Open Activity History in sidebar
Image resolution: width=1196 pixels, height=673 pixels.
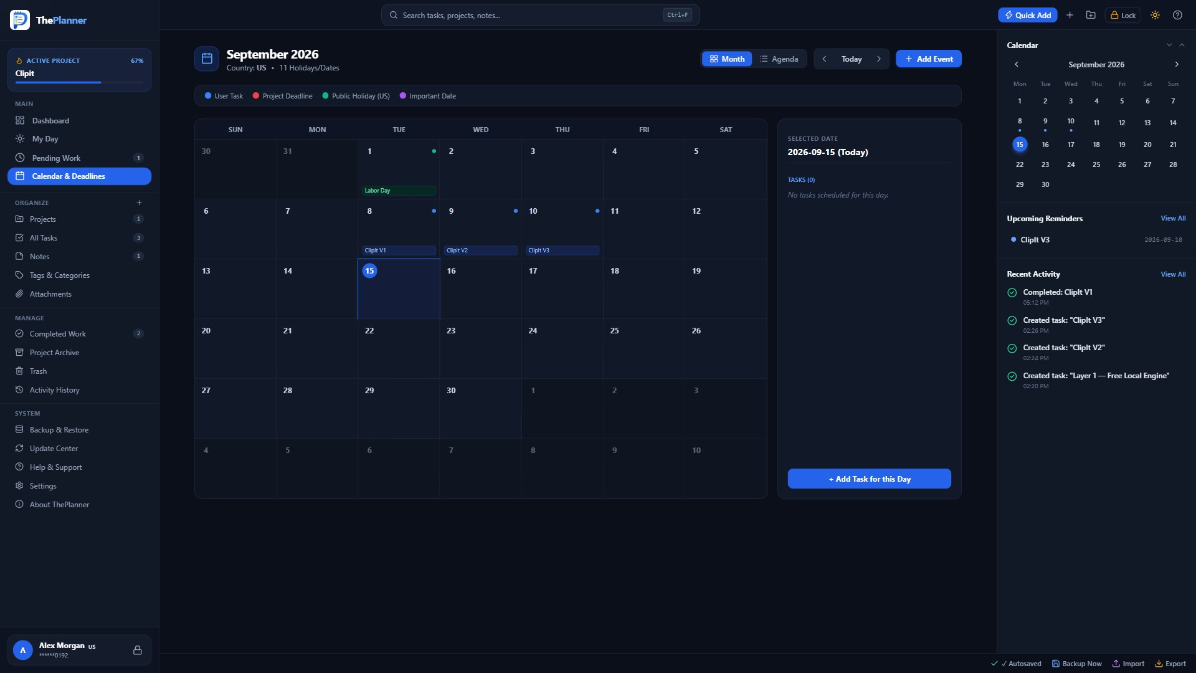click(79, 389)
